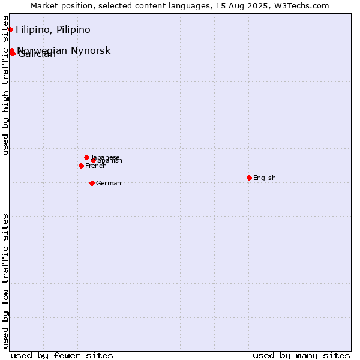The image size is (360, 360).
Task: Click the "German" label text
Action: (x=109, y=183)
